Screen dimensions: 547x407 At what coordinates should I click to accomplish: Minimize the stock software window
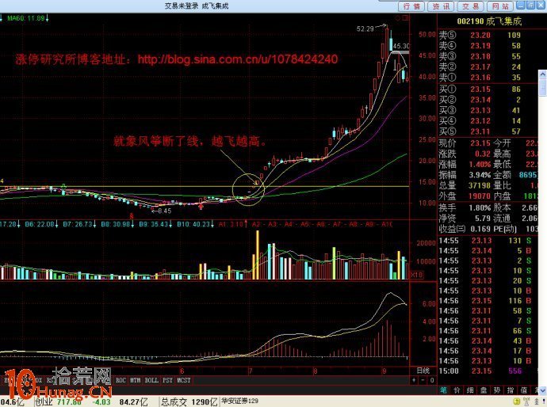tap(521, 6)
